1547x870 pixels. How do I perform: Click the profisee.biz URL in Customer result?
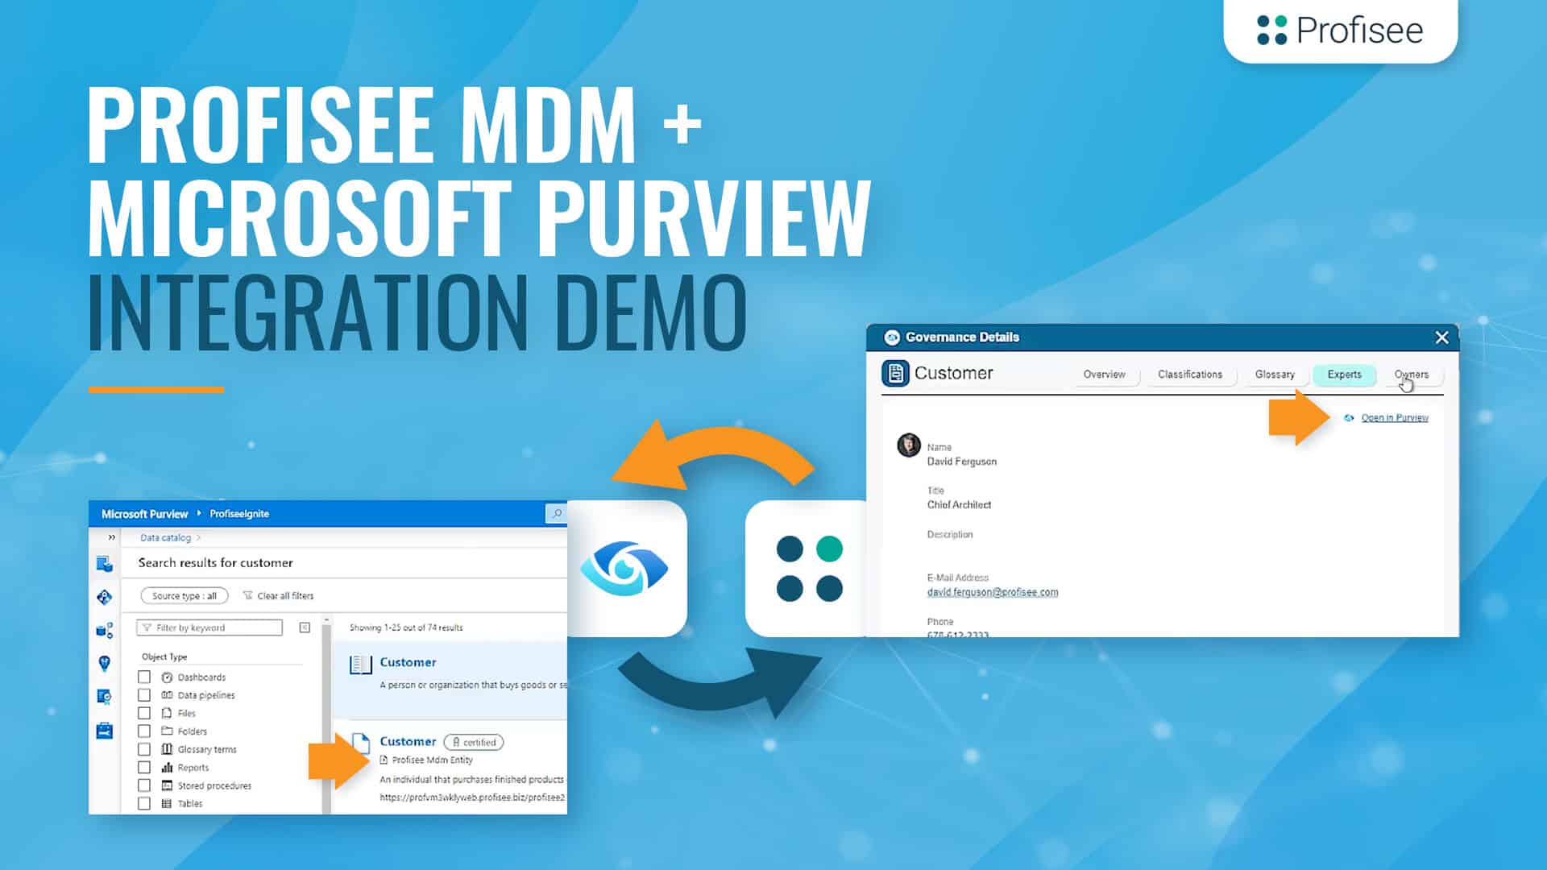point(472,797)
